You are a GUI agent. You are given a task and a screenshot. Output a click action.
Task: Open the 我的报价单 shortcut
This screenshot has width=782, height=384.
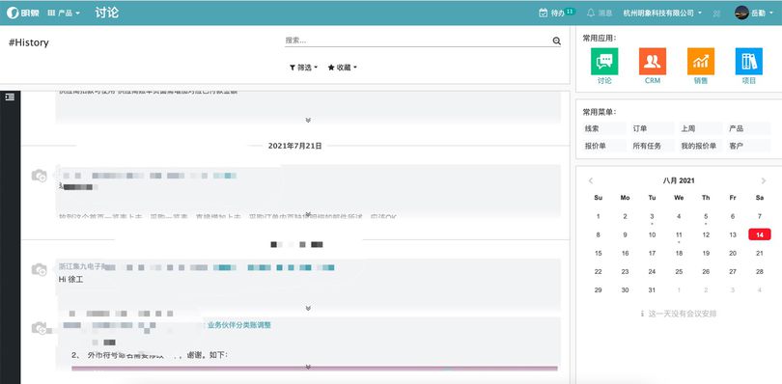click(700, 146)
